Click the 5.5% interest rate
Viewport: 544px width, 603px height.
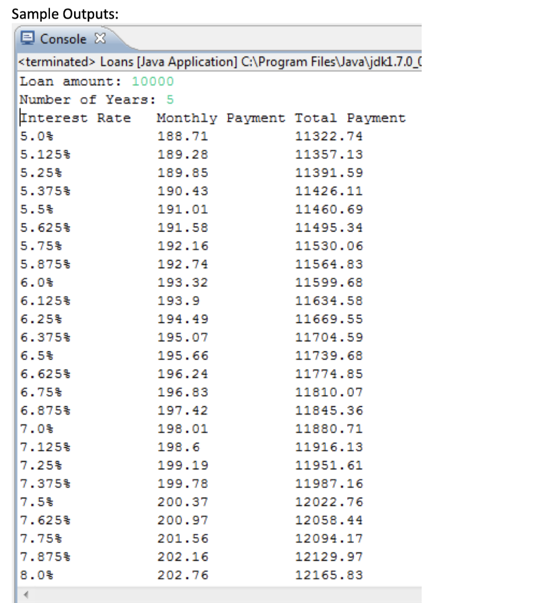pyautogui.click(x=36, y=209)
